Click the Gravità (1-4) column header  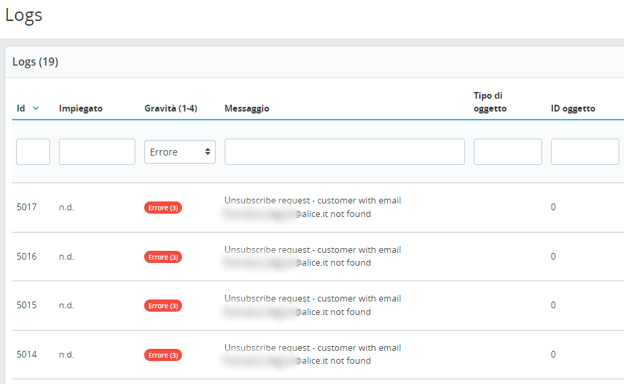(171, 108)
